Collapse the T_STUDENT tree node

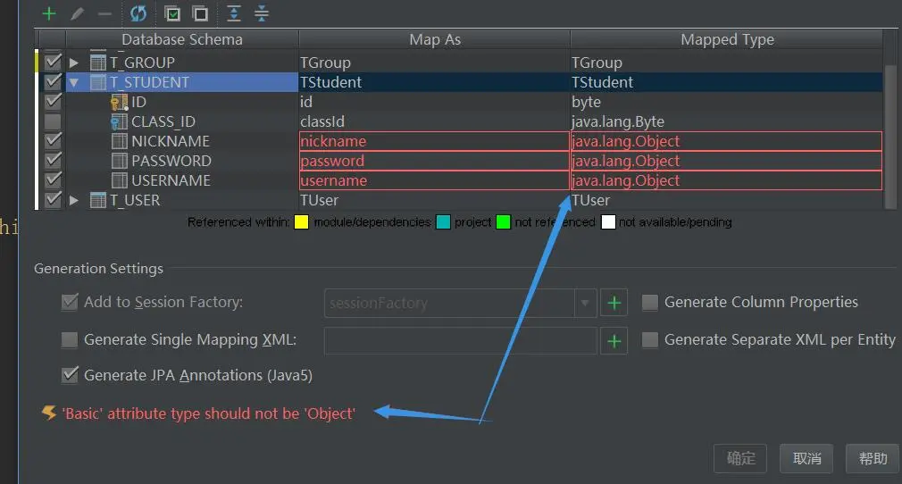74,82
